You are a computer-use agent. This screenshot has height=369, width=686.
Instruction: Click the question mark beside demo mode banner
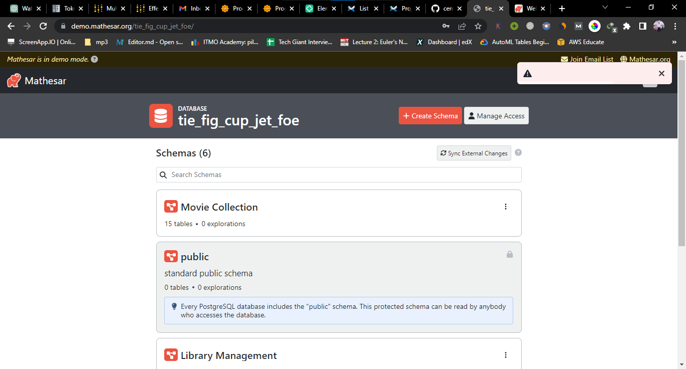pos(94,59)
